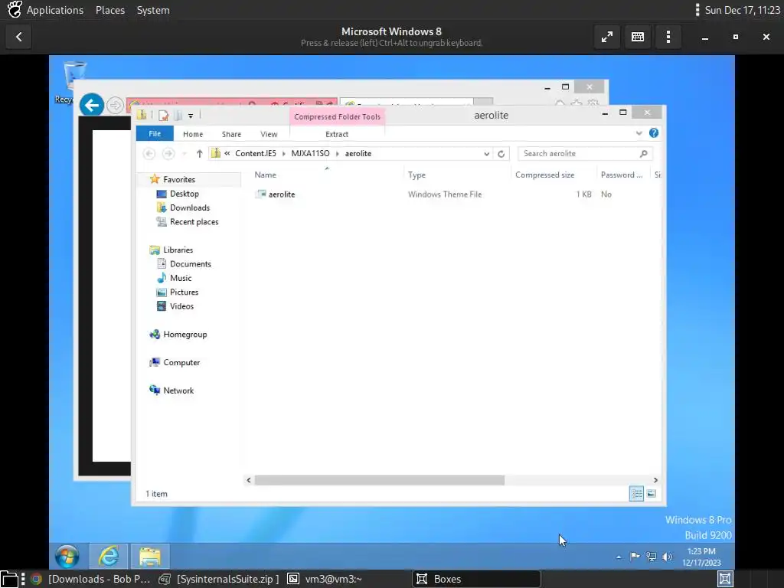
Task: Click Internet Explorer back button
Action: (x=92, y=106)
